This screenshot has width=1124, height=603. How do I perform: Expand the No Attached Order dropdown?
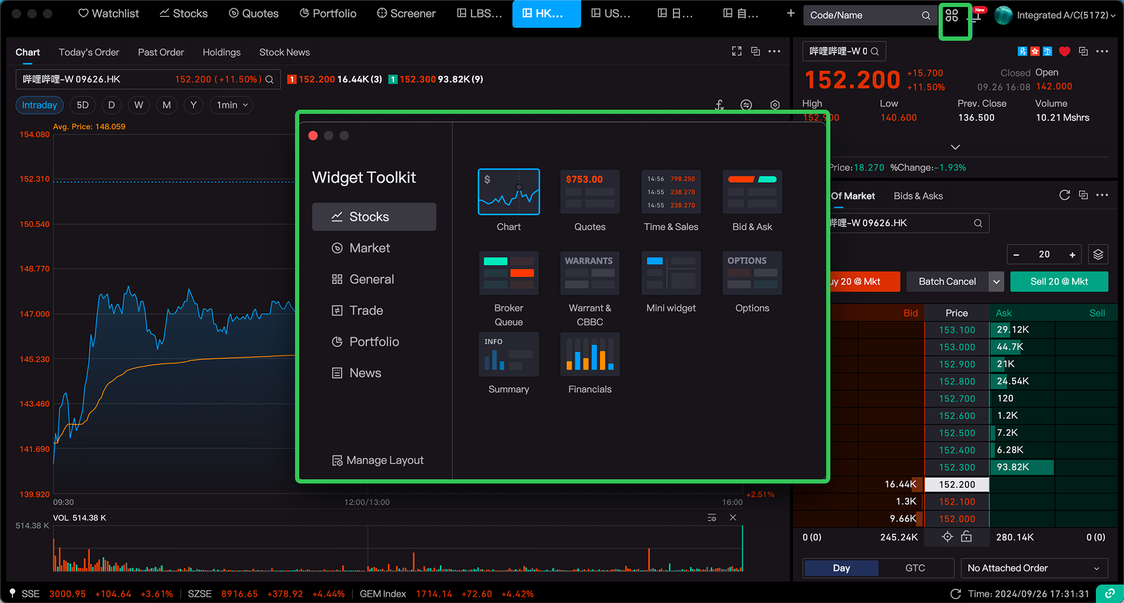(1033, 568)
